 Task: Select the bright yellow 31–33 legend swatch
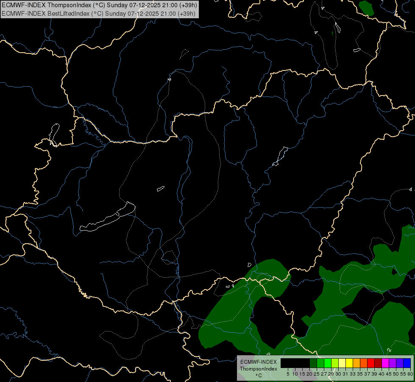click(x=349, y=363)
